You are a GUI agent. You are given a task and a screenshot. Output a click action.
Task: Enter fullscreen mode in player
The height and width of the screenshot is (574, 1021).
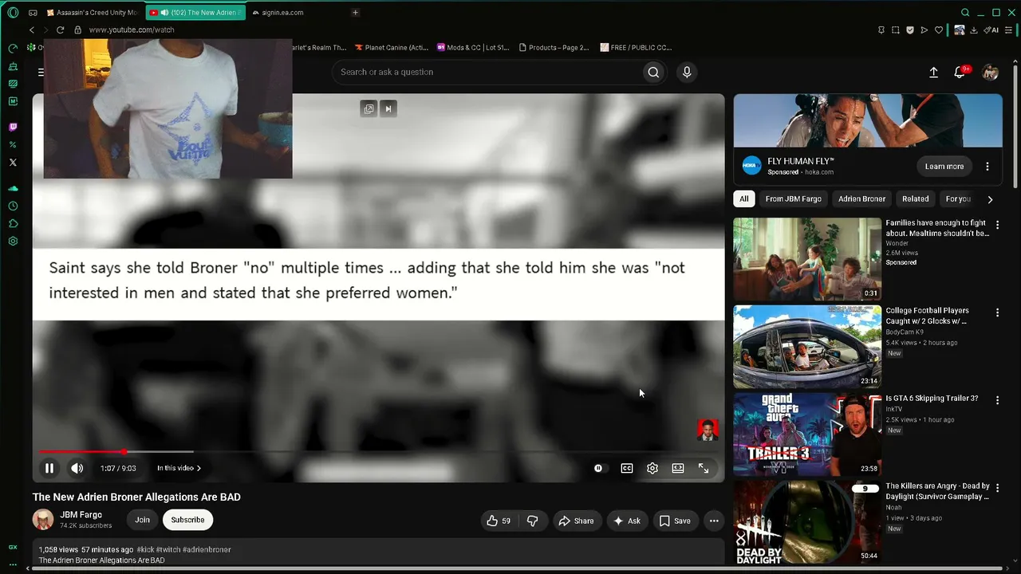704,468
